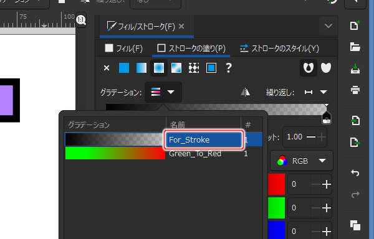The height and width of the screenshot is (239, 374).
Task: Click the zoom 1:1 icon near ruler
Action: (81, 20)
